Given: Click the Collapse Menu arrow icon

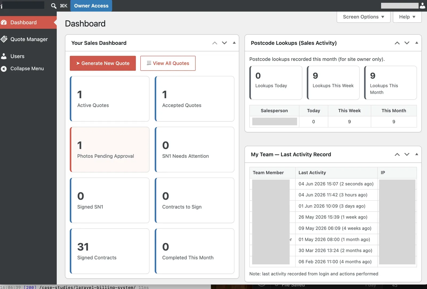Looking at the screenshot, I should click(x=4, y=69).
